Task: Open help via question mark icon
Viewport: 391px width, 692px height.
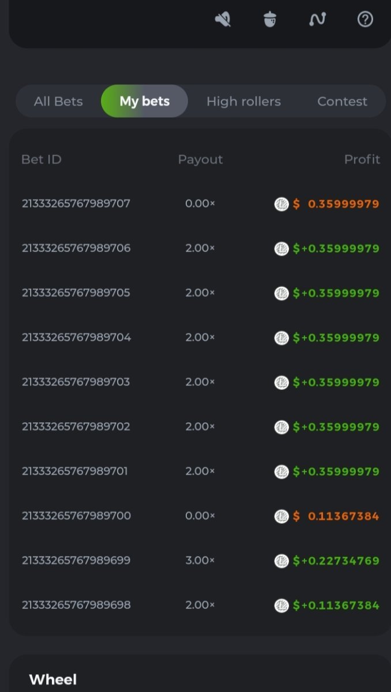Action: (365, 20)
